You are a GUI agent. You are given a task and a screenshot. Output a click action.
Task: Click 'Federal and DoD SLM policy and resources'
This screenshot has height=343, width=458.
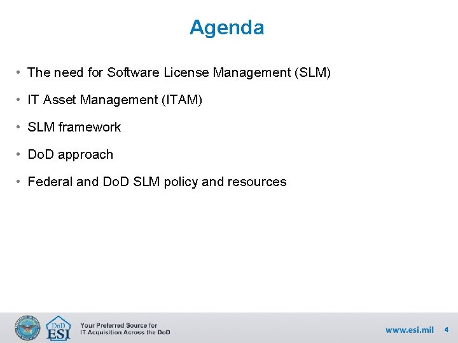tap(157, 182)
